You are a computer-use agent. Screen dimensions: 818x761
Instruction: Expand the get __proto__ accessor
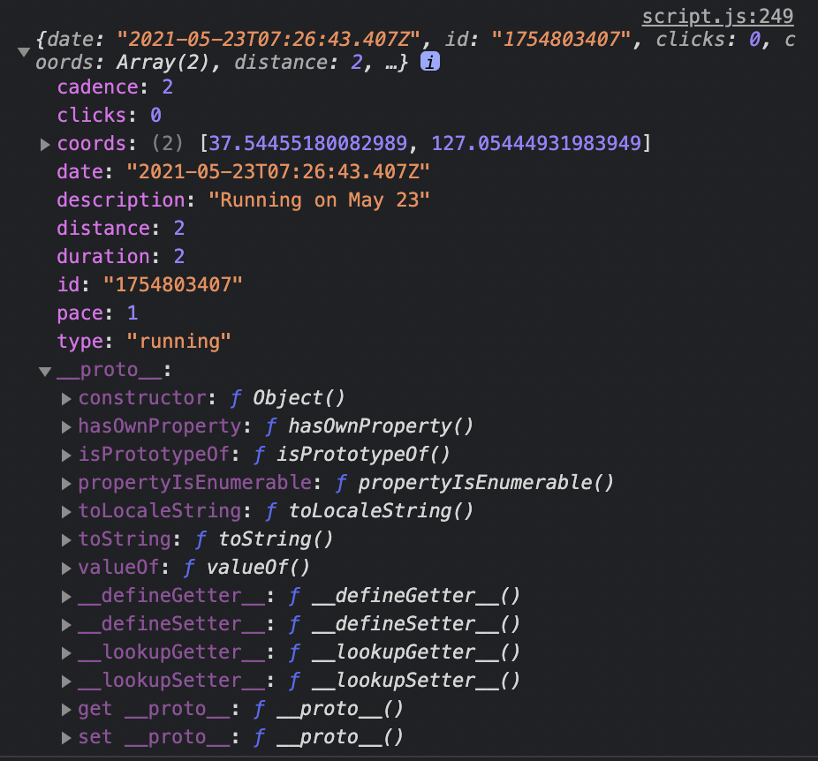pos(66,708)
